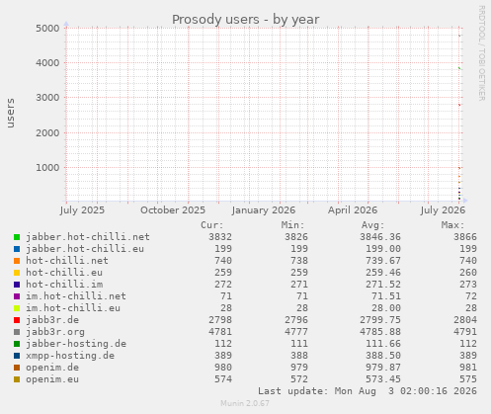Click xmpp-hosting.de average value 388.50
491x414 pixels.
383,356
